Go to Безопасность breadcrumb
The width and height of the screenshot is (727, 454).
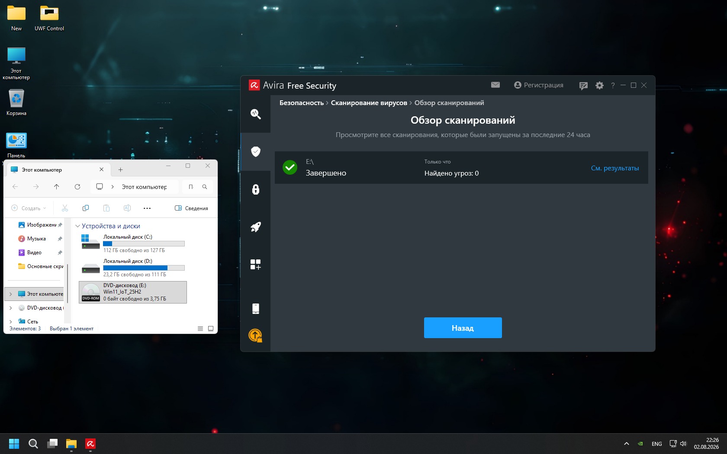[302, 103]
